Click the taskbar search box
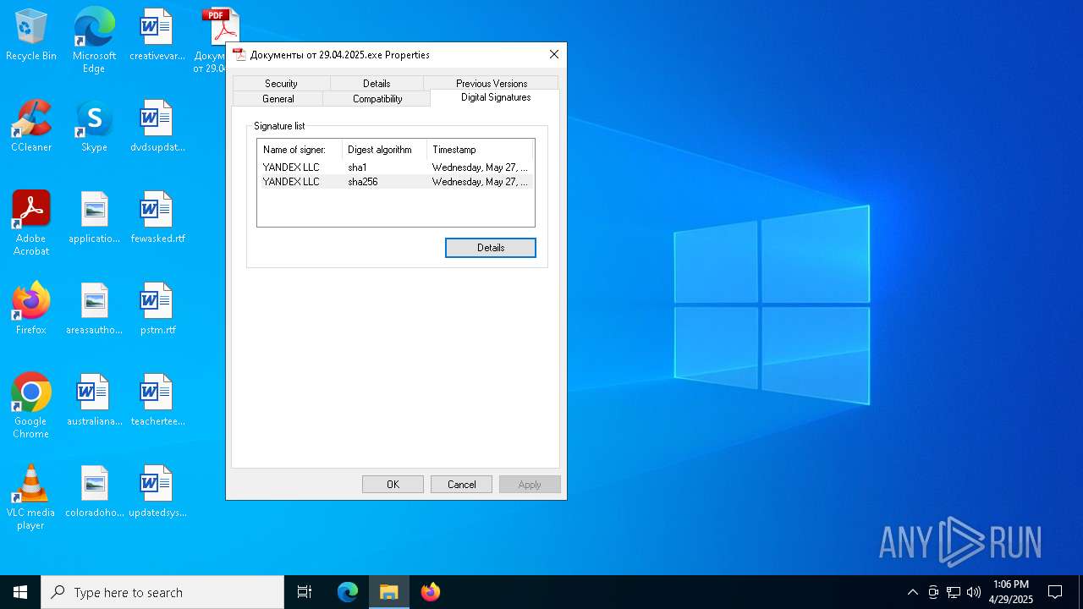This screenshot has width=1083, height=609. point(162,592)
